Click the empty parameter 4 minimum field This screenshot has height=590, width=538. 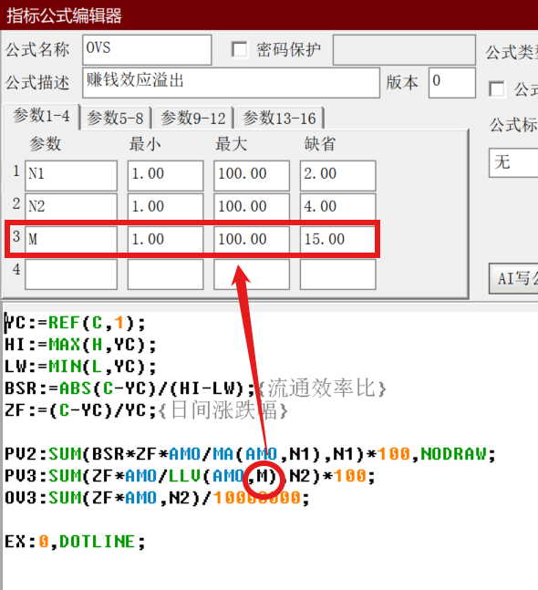tap(166, 274)
